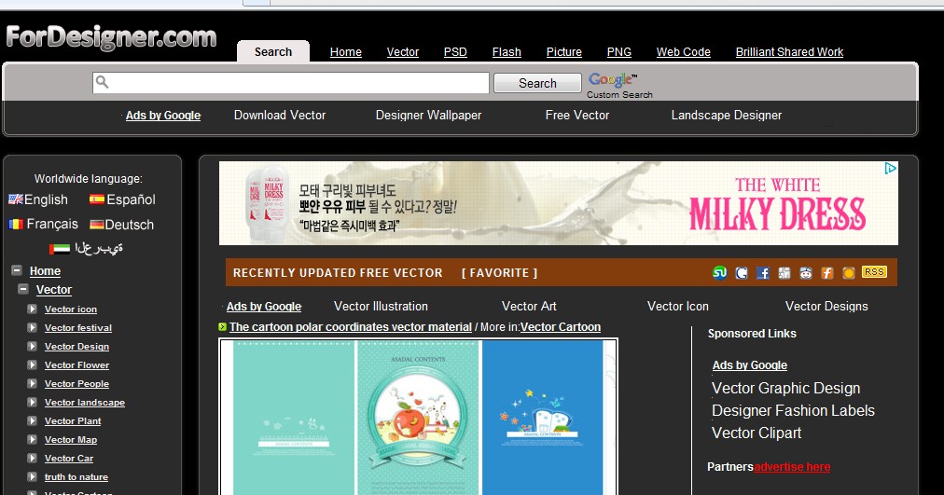Expand the Vector festival arrow
This screenshot has width=944, height=495.
[32, 327]
